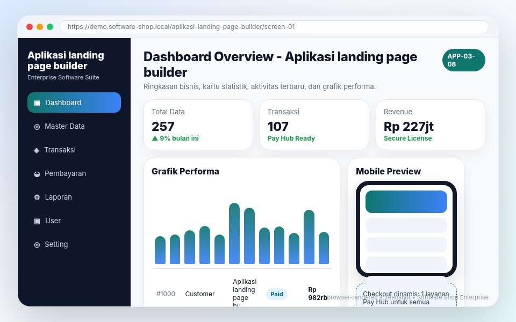This screenshot has height=322, width=516.
Task: Click the Transaksi diamond icon
Action: point(37,150)
